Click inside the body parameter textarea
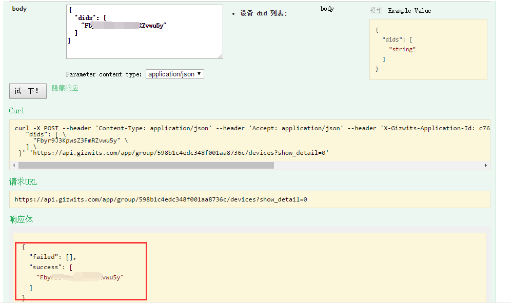The image size is (512, 304). (144, 32)
